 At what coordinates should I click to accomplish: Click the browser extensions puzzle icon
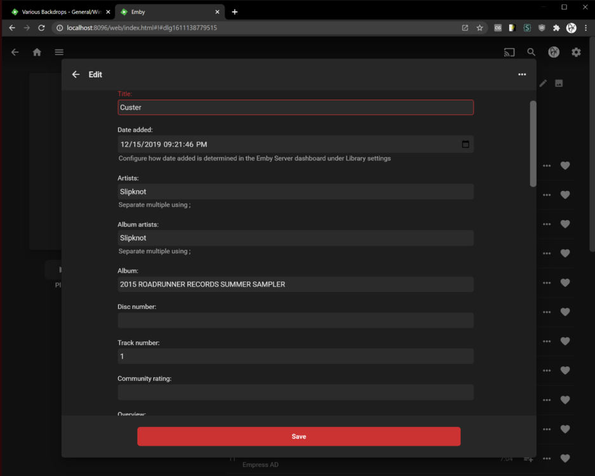click(555, 28)
